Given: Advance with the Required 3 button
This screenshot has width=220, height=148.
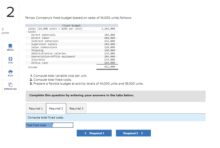Looking at the screenshot, I should [133, 133].
